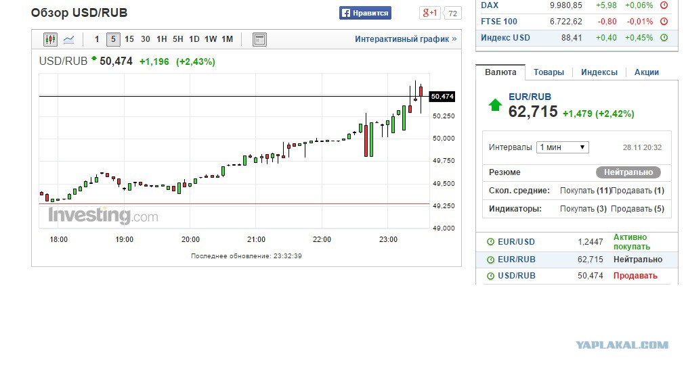Viewport: 686px width, 365px height.
Task: Open the EUR/RUB heading link
Action: [530, 97]
